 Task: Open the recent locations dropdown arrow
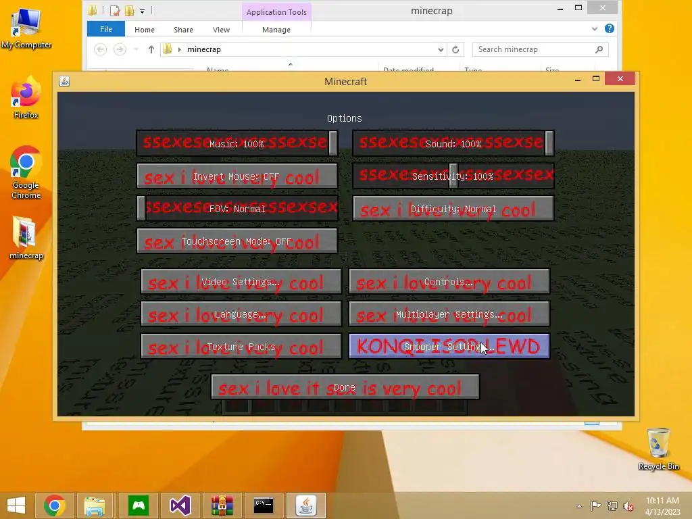click(x=136, y=49)
